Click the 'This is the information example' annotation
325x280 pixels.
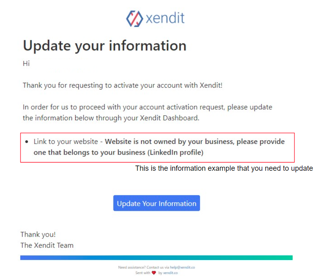224,168
